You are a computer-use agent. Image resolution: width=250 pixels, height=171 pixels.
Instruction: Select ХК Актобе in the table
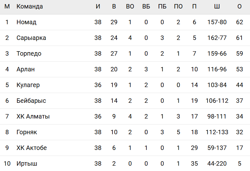[32, 148]
